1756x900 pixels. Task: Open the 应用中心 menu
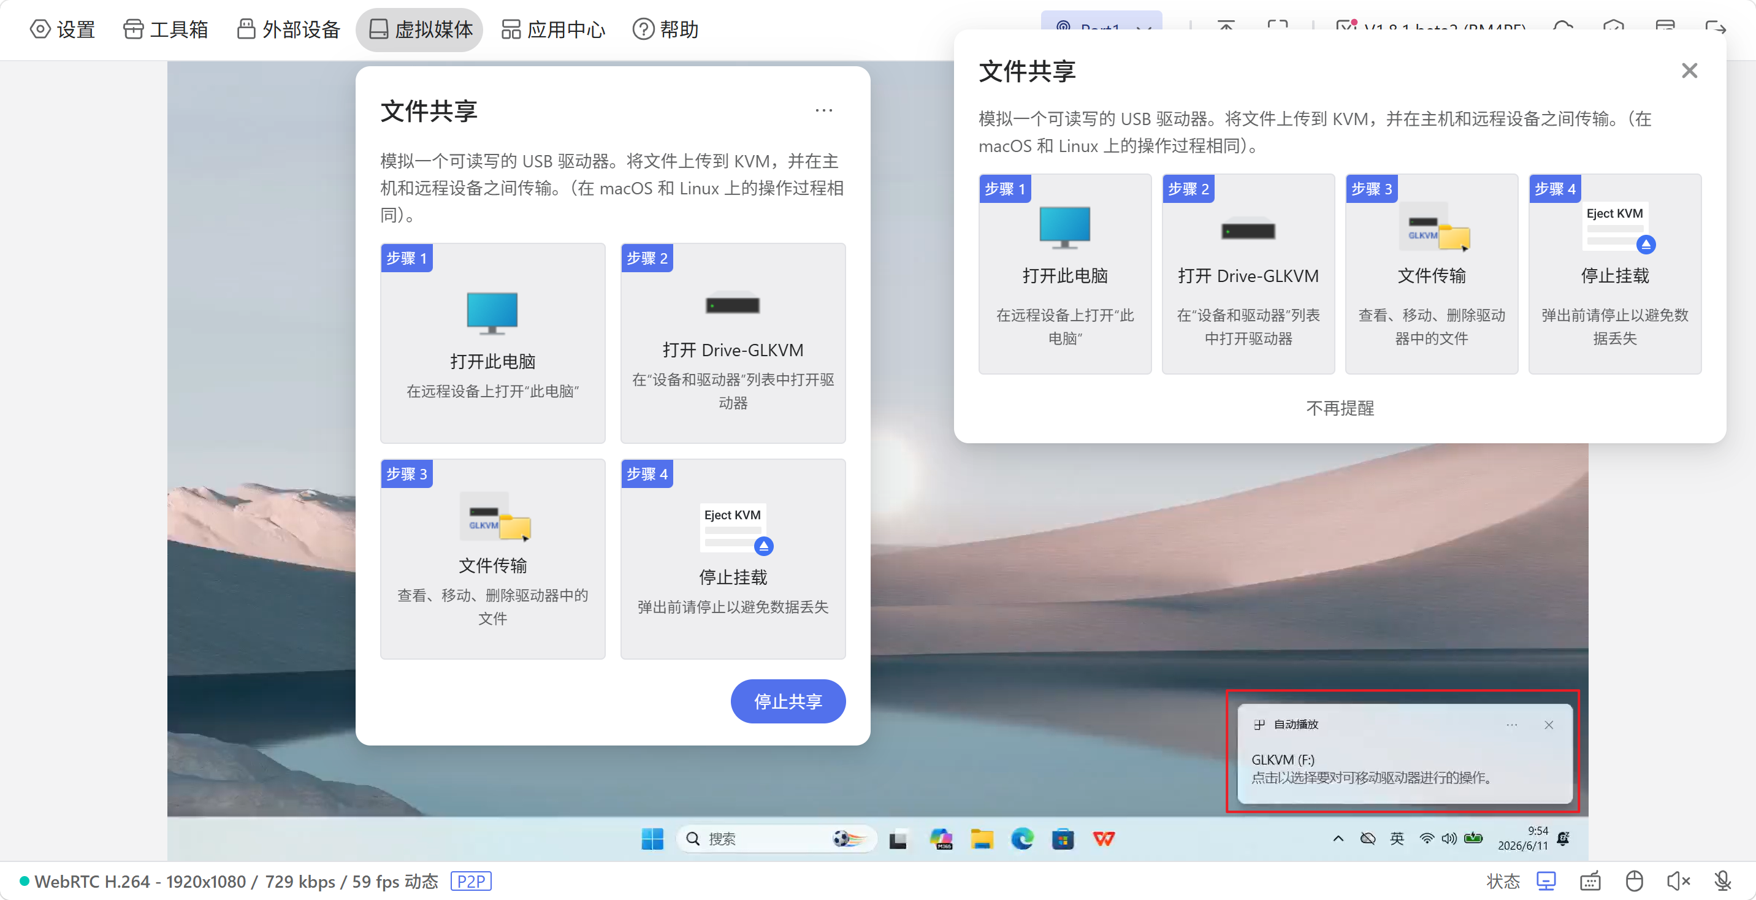553,29
